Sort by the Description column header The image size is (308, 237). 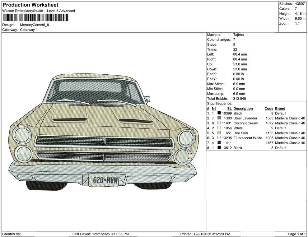[244, 109]
